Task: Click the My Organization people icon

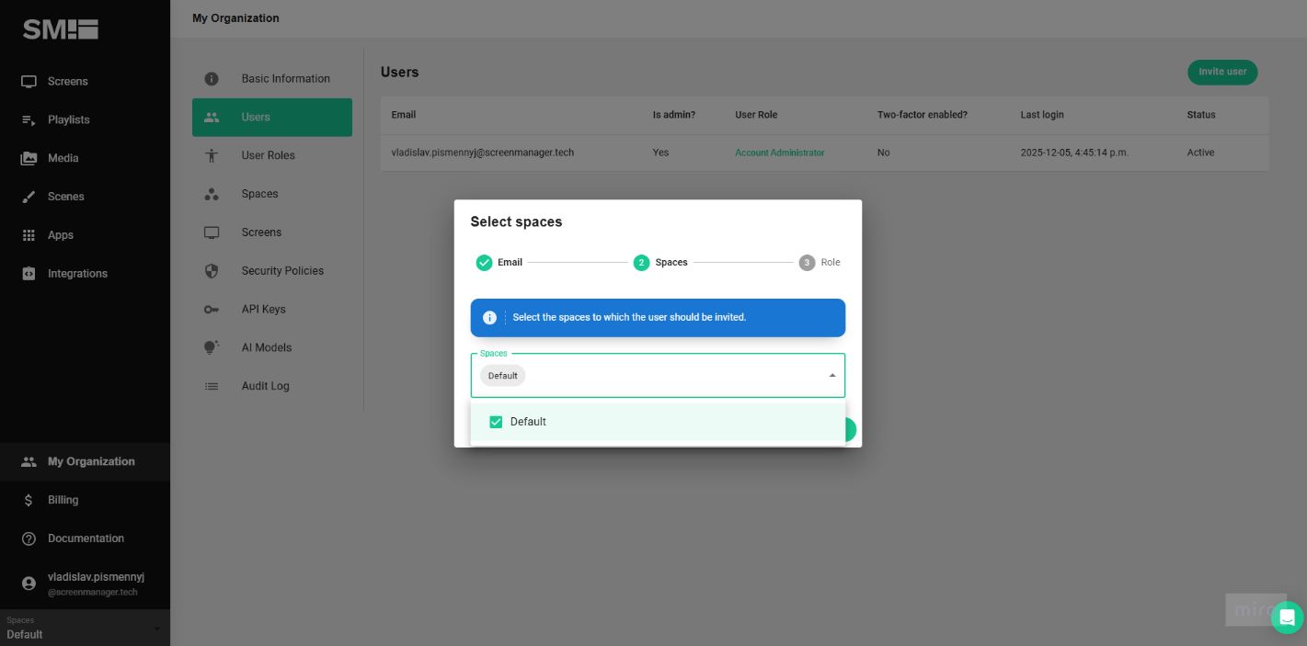Action: pyautogui.click(x=29, y=462)
